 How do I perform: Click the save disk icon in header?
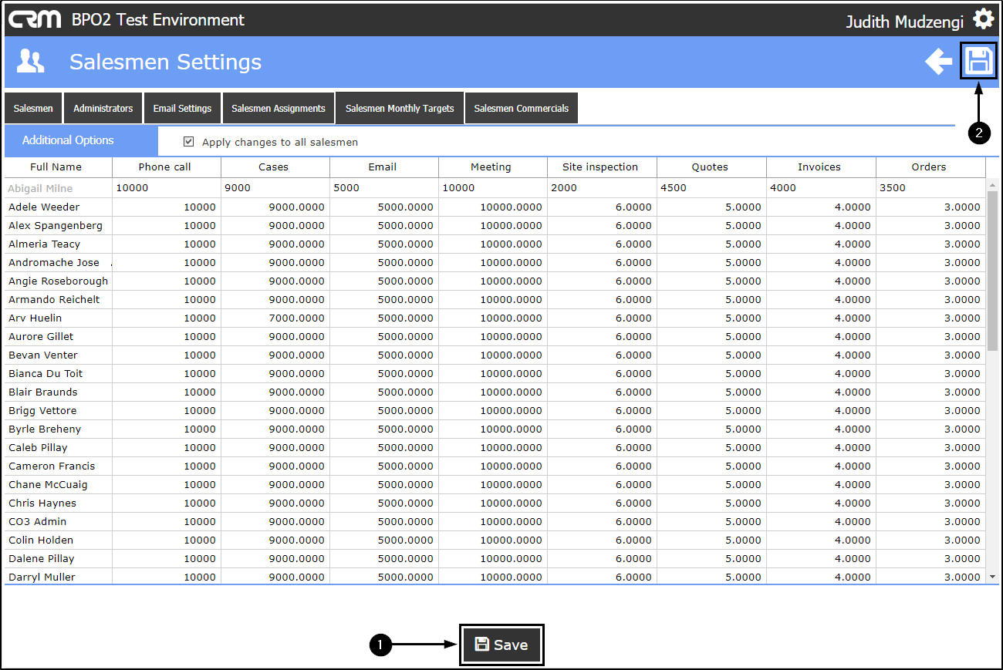pyautogui.click(x=978, y=61)
